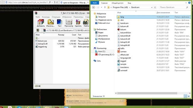Select the CD-дисковод (E:) drive

coord(106,55)
